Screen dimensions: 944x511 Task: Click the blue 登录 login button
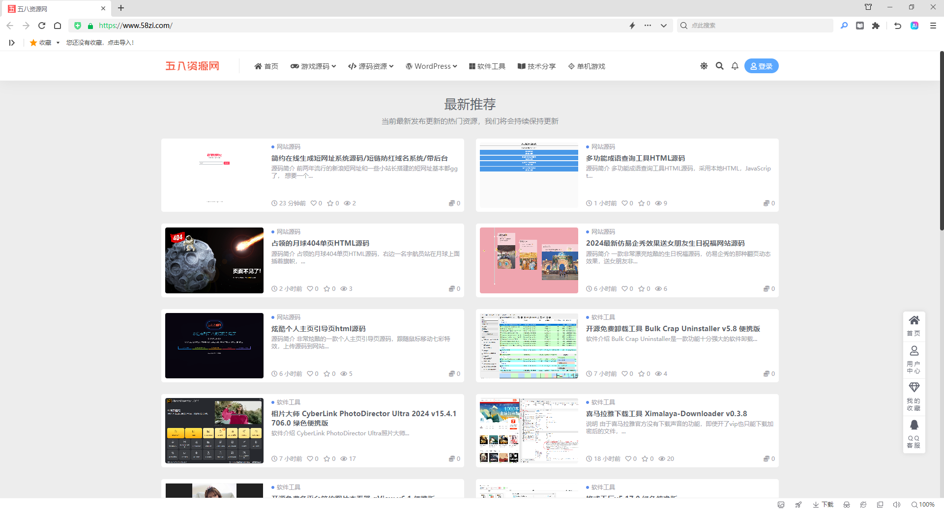[x=761, y=66]
